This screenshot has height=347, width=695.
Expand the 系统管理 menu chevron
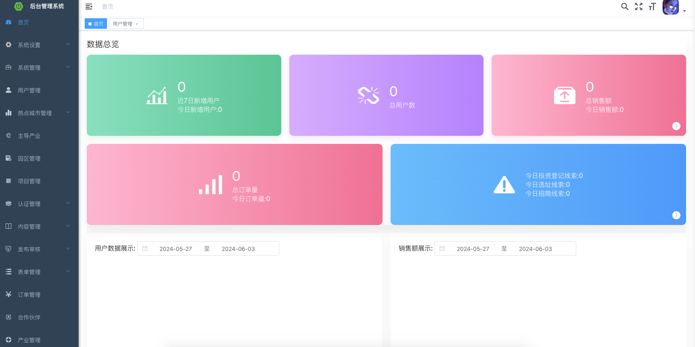(x=68, y=67)
